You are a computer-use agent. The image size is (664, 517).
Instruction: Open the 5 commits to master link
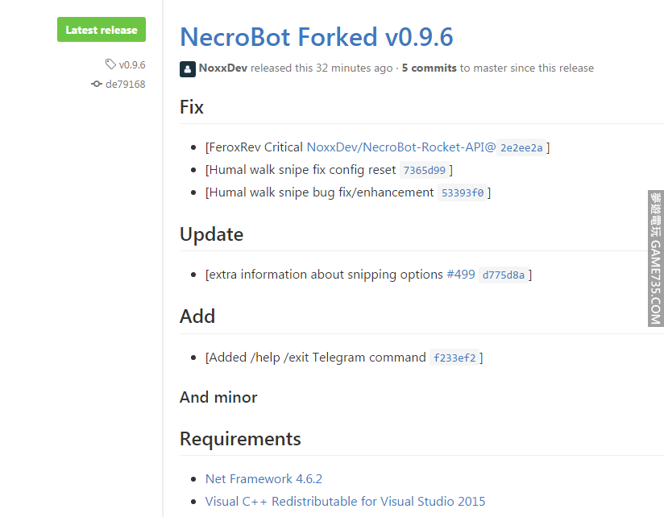(430, 68)
